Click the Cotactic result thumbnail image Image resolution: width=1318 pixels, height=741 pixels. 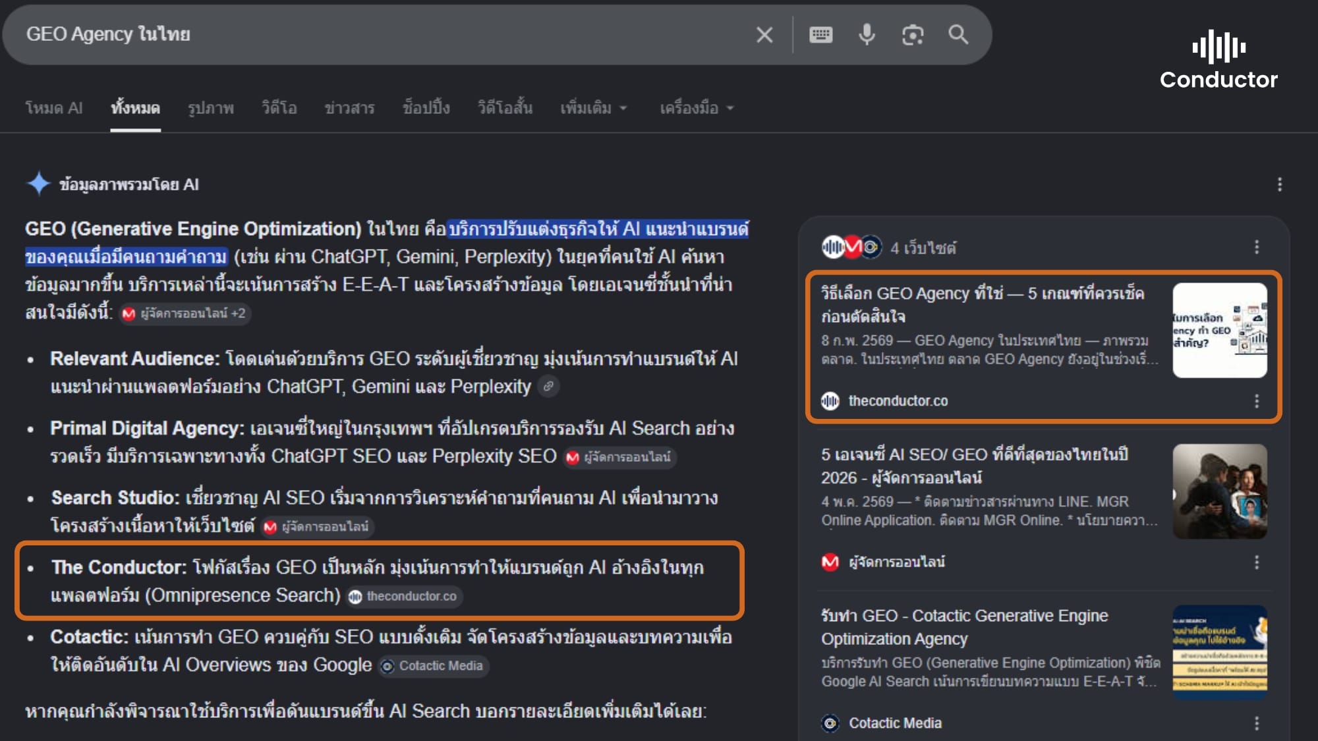tap(1220, 652)
